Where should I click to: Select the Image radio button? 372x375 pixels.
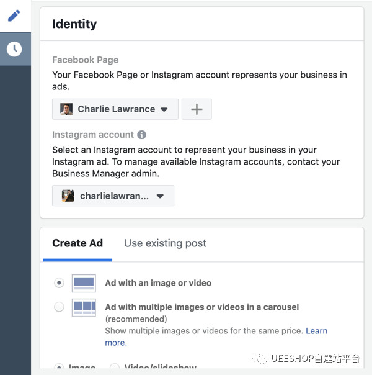pyautogui.click(x=59, y=368)
